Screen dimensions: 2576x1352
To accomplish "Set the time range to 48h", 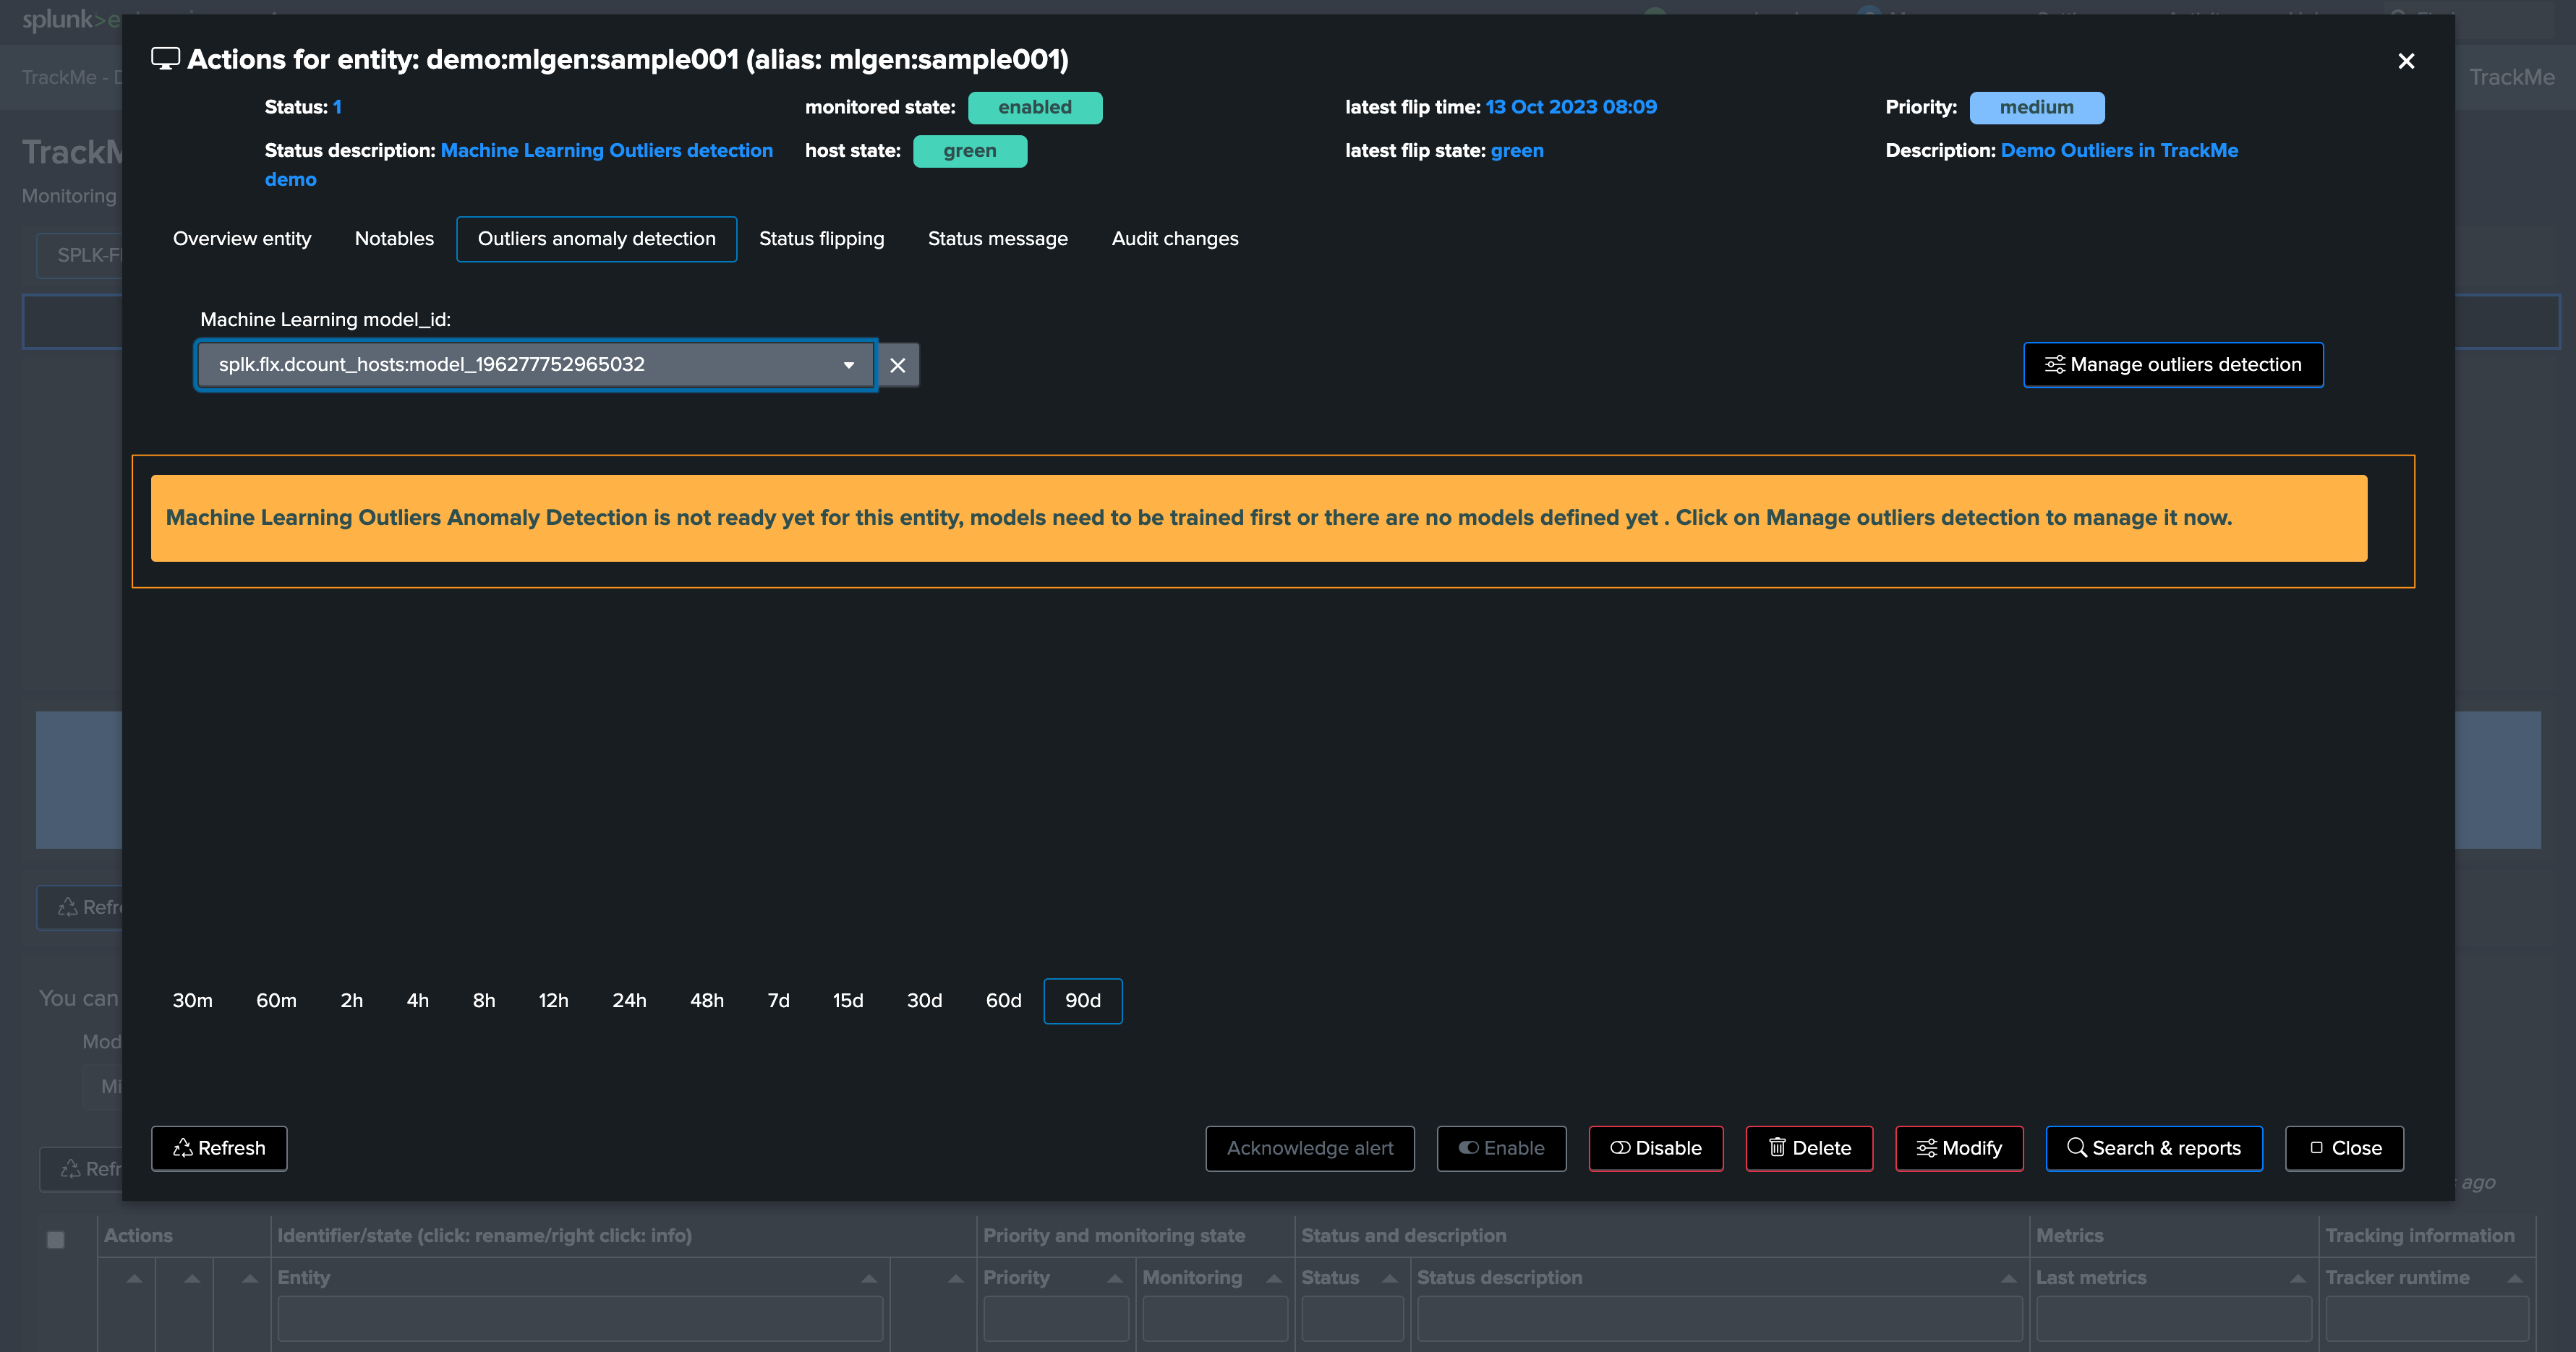I will click(707, 1001).
